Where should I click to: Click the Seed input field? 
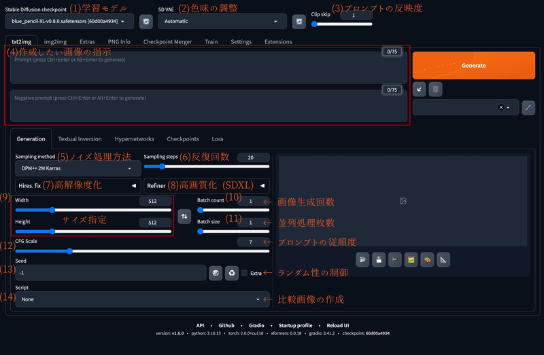pos(111,273)
